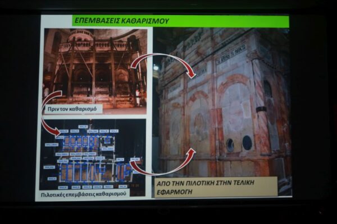Click the 'Πιλοτικές επεμβάσεις καθαρισμού' caption

(85, 194)
